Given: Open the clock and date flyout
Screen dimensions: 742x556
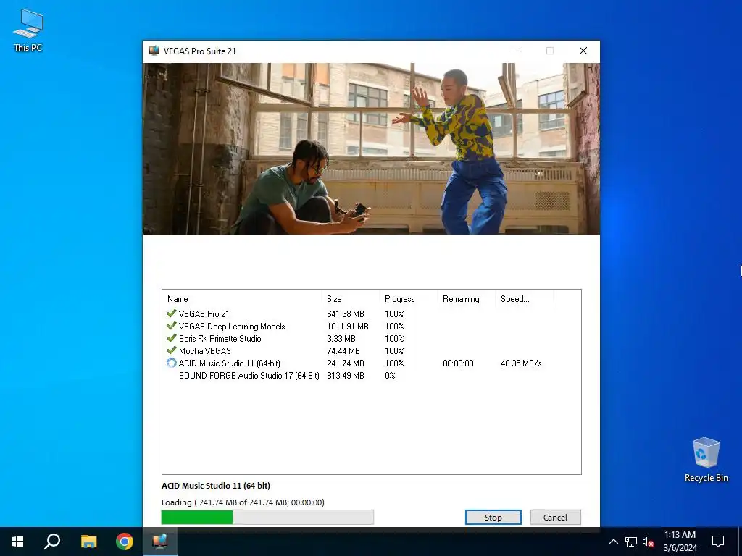Looking at the screenshot, I should 680,542.
